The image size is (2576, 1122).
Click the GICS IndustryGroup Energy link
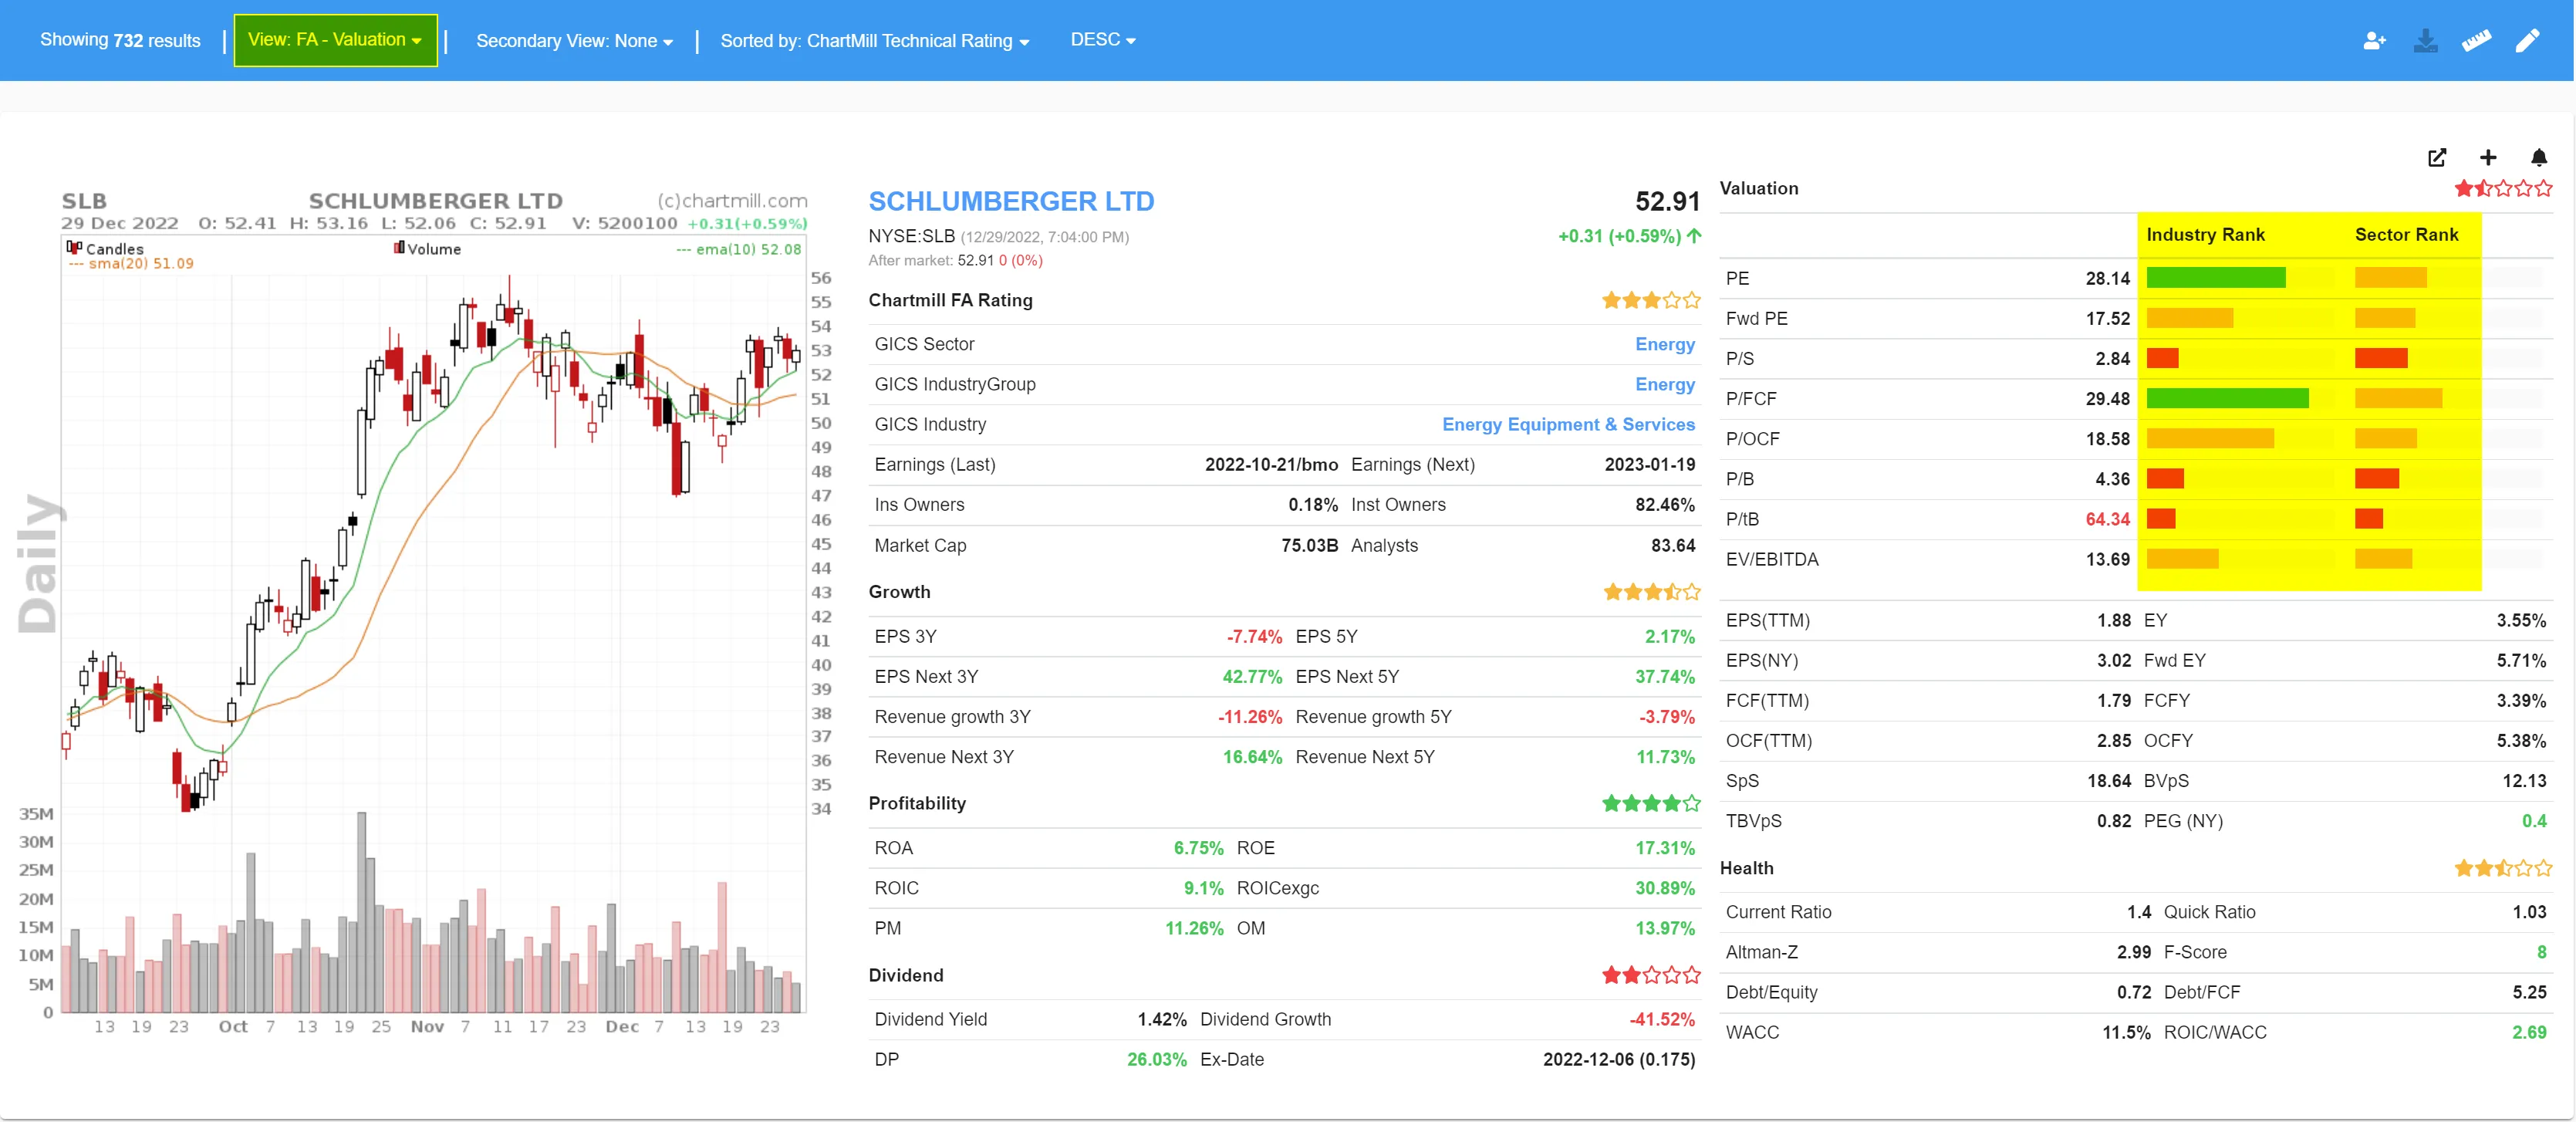(x=1664, y=384)
